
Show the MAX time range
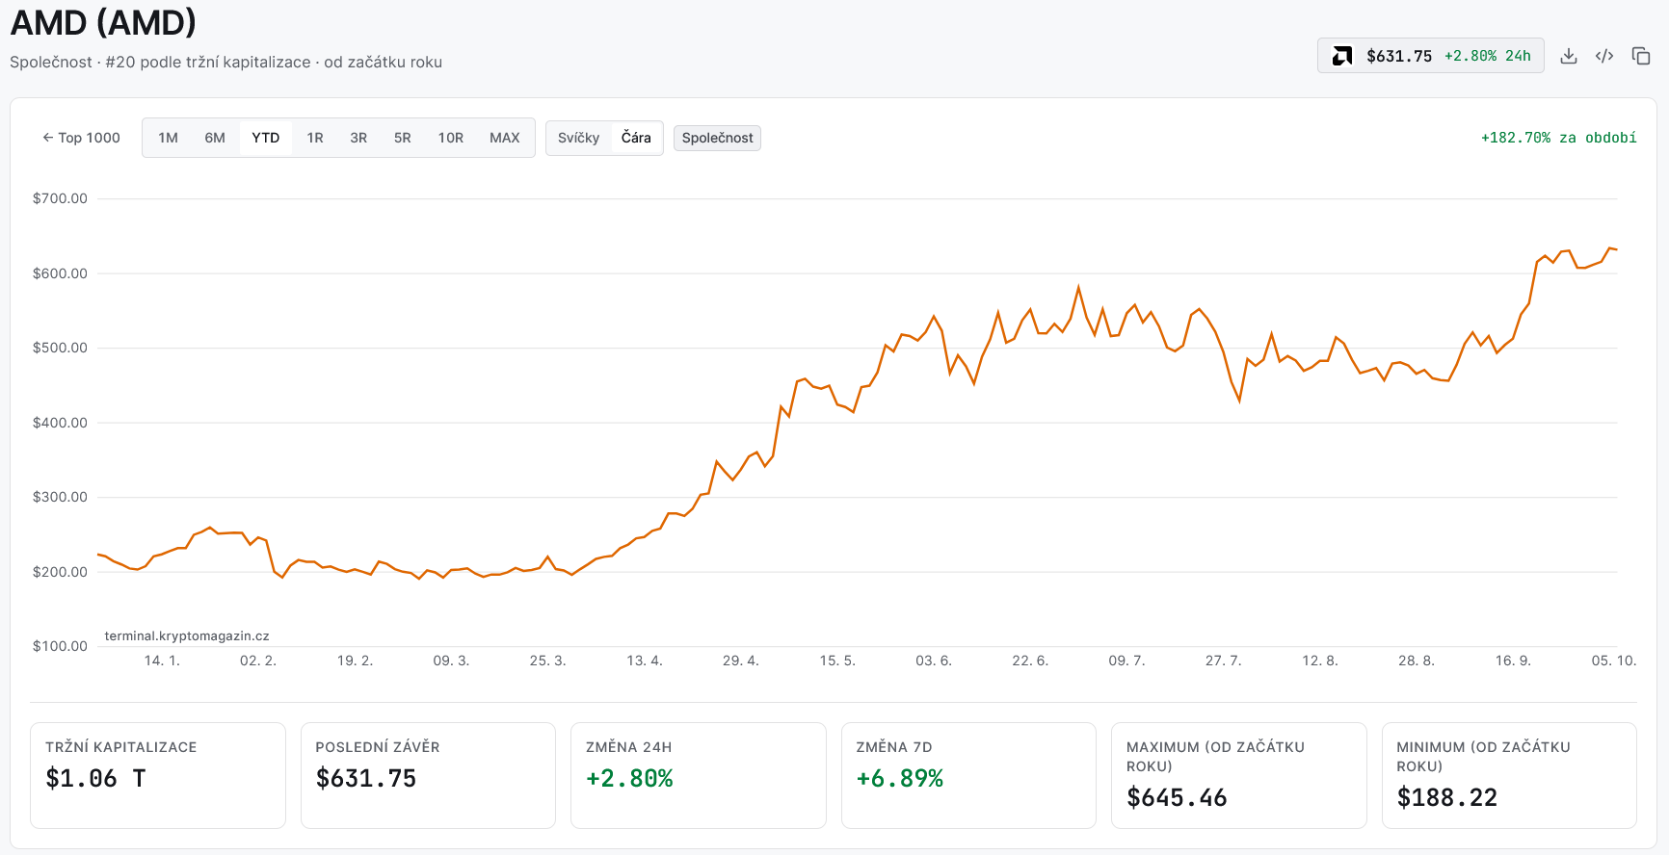point(505,138)
